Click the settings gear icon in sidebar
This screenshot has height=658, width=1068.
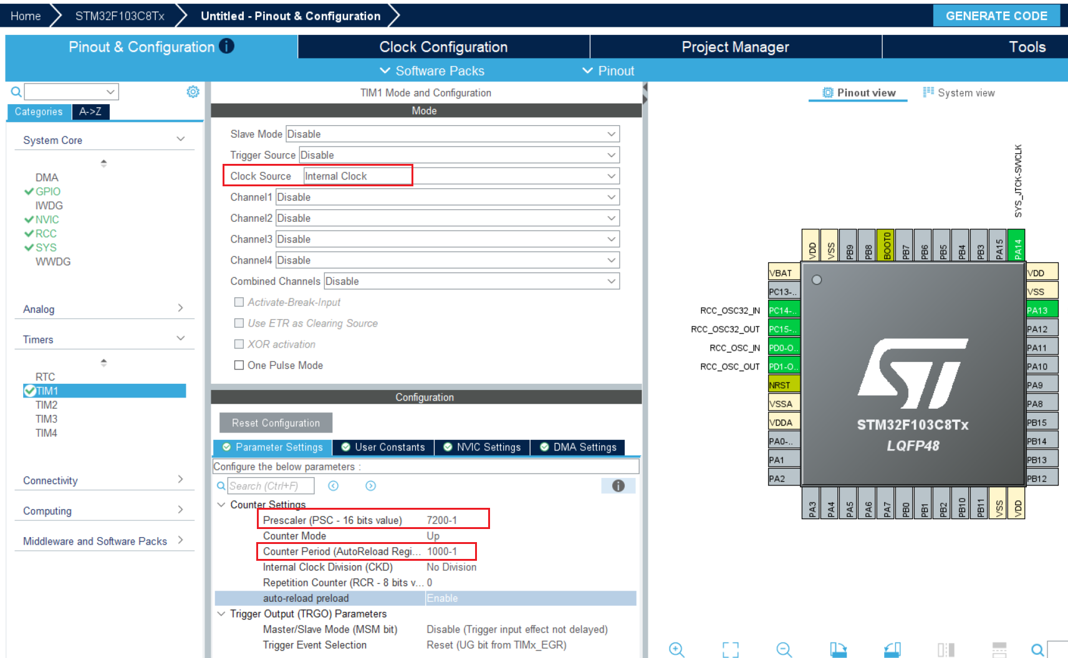(193, 92)
